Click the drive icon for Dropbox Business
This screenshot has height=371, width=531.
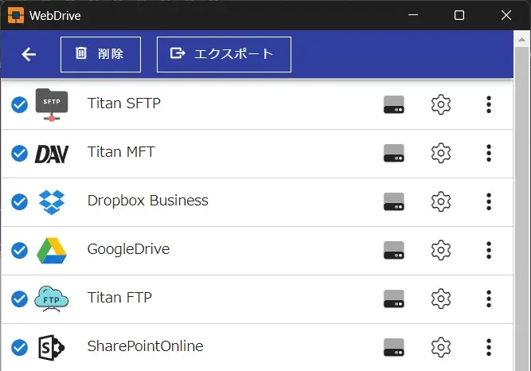point(393,201)
